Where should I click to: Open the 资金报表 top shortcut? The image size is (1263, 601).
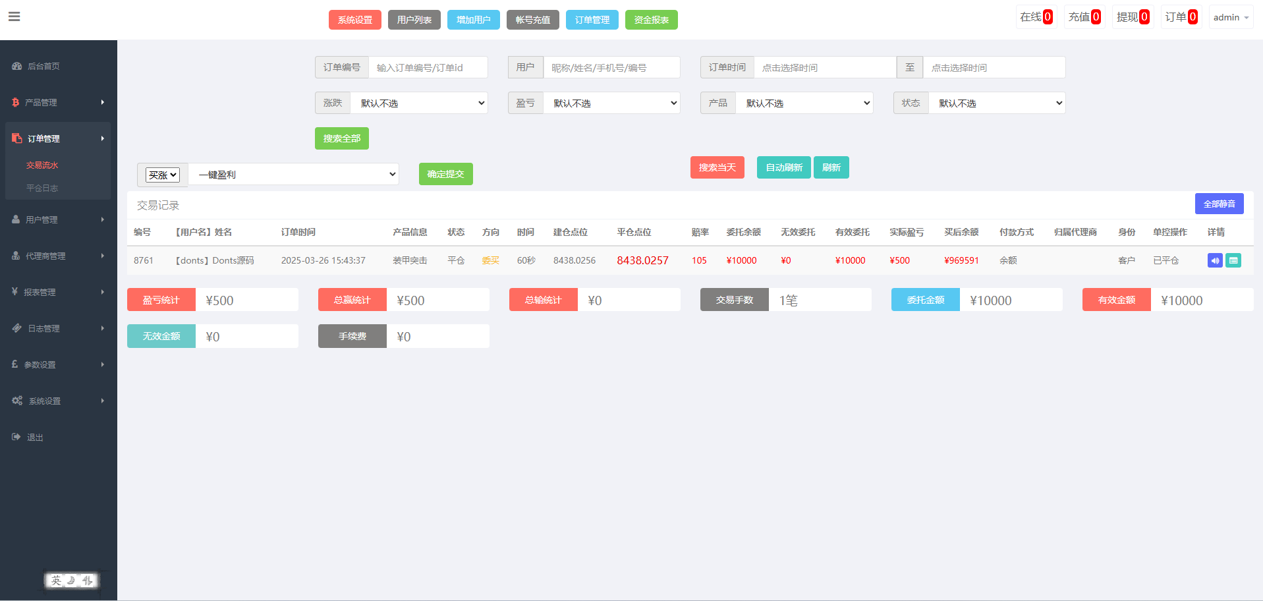651,20
